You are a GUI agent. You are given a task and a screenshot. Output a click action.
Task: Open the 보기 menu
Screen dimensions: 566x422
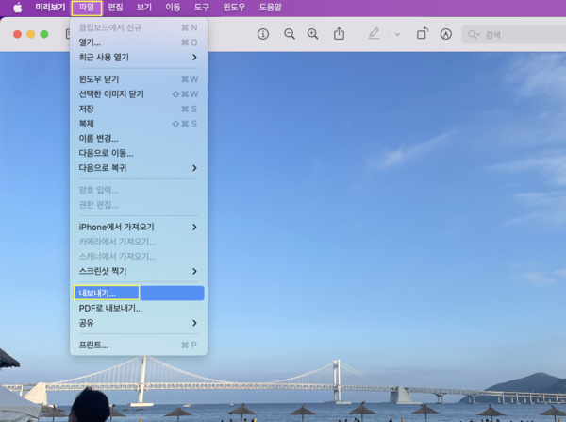144,8
